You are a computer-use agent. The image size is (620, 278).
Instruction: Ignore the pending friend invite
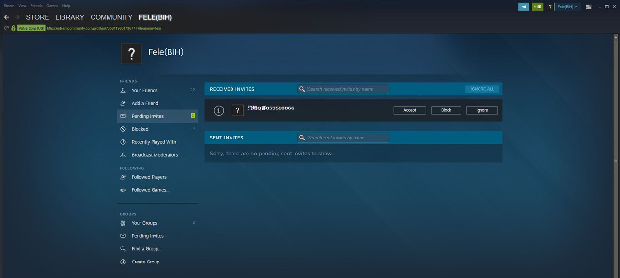(482, 110)
